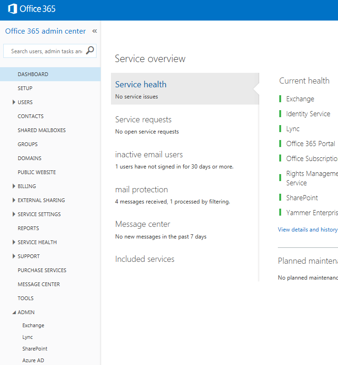Open Exchange under the ADMIN section
Image resolution: width=338 pixels, height=365 pixels.
pyautogui.click(x=33, y=325)
